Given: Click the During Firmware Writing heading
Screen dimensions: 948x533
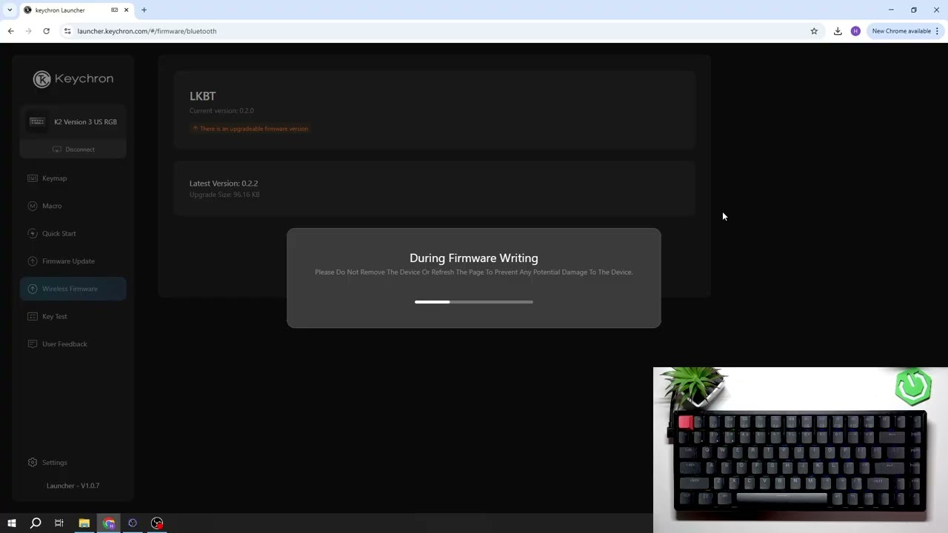Looking at the screenshot, I should tap(474, 258).
